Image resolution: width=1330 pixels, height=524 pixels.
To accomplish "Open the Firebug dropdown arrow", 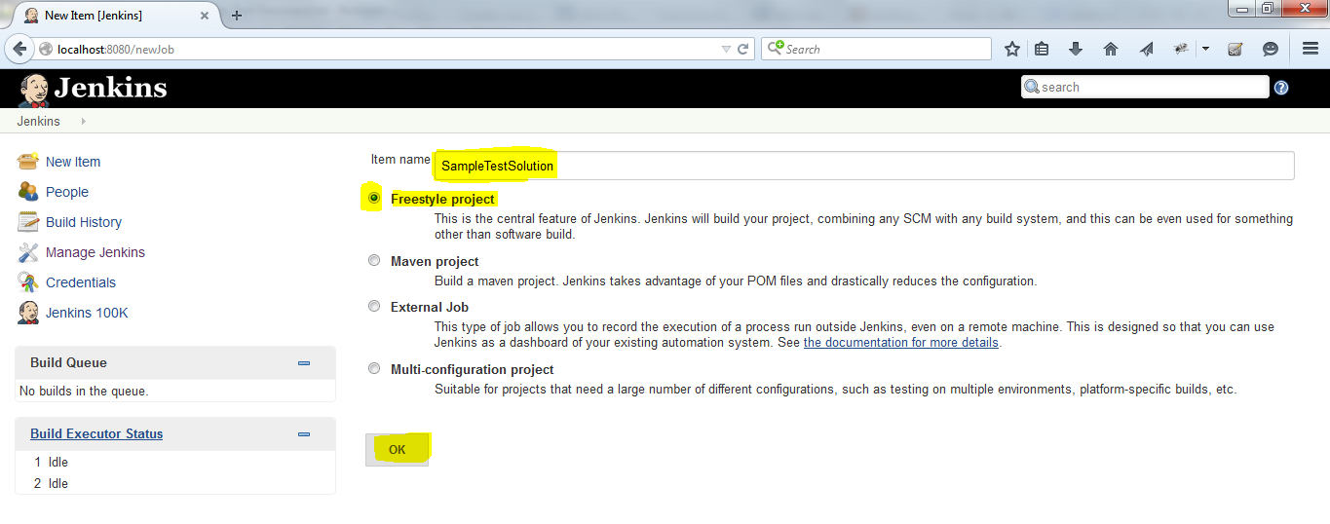I will pos(1205,49).
